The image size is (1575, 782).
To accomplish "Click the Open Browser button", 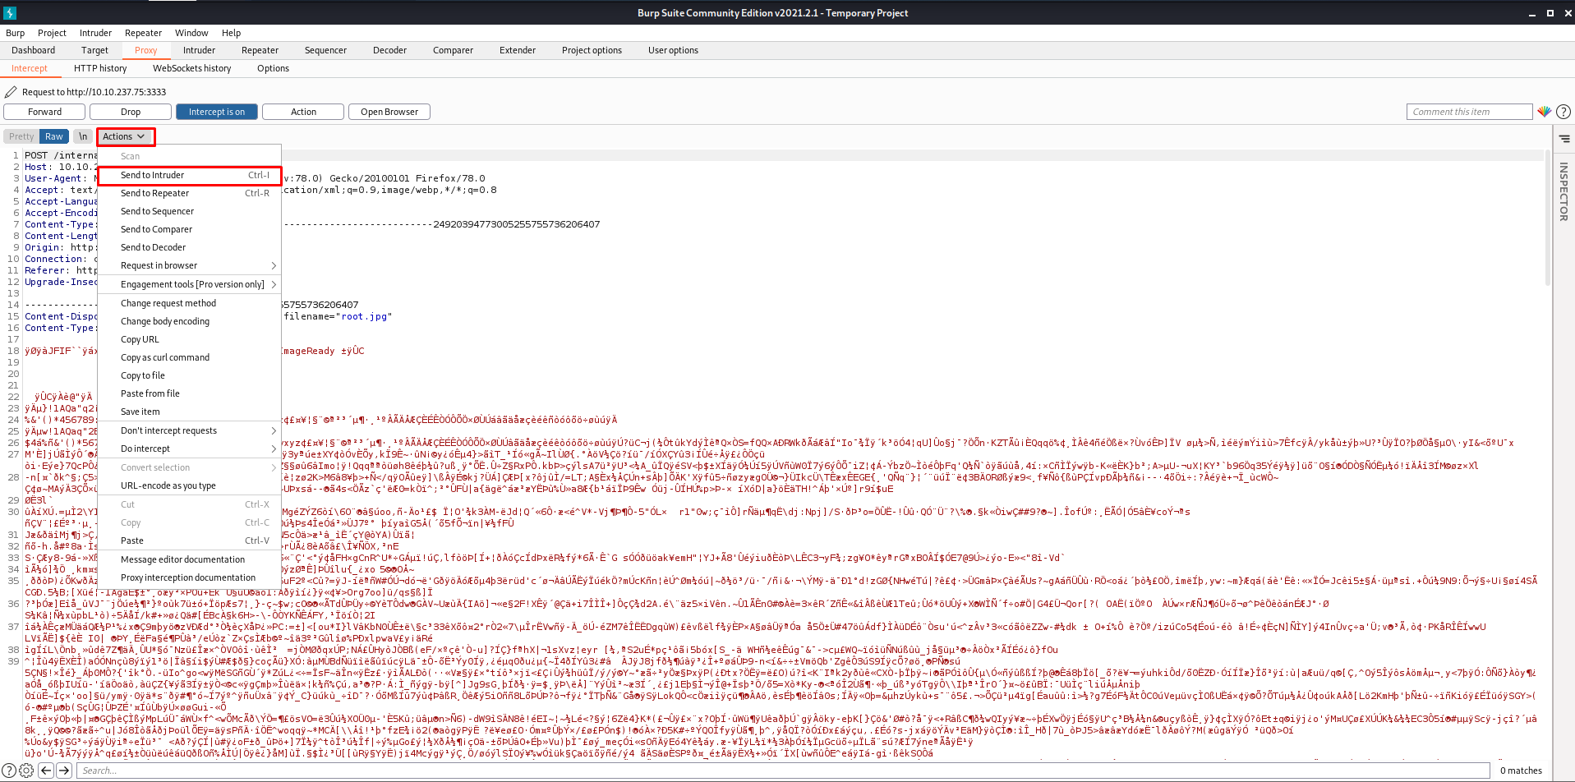I will (x=389, y=112).
